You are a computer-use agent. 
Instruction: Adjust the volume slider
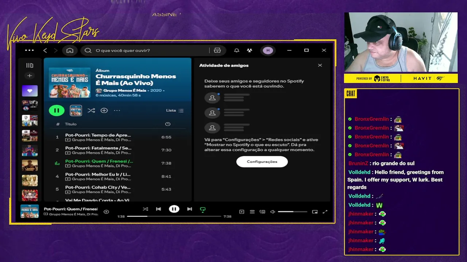(292, 212)
